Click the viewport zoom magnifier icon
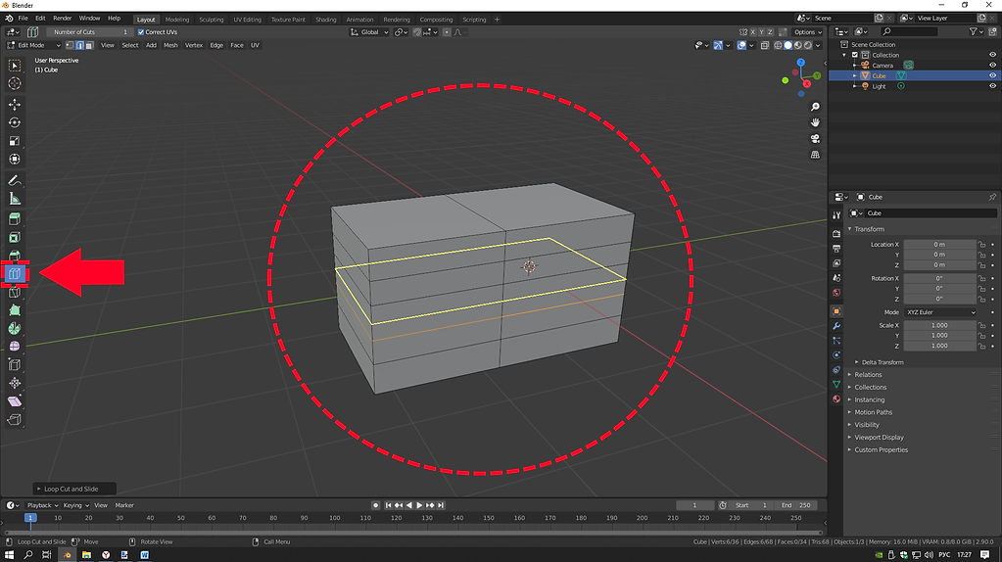This screenshot has height=562, width=1002. click(x=815, y=107)
